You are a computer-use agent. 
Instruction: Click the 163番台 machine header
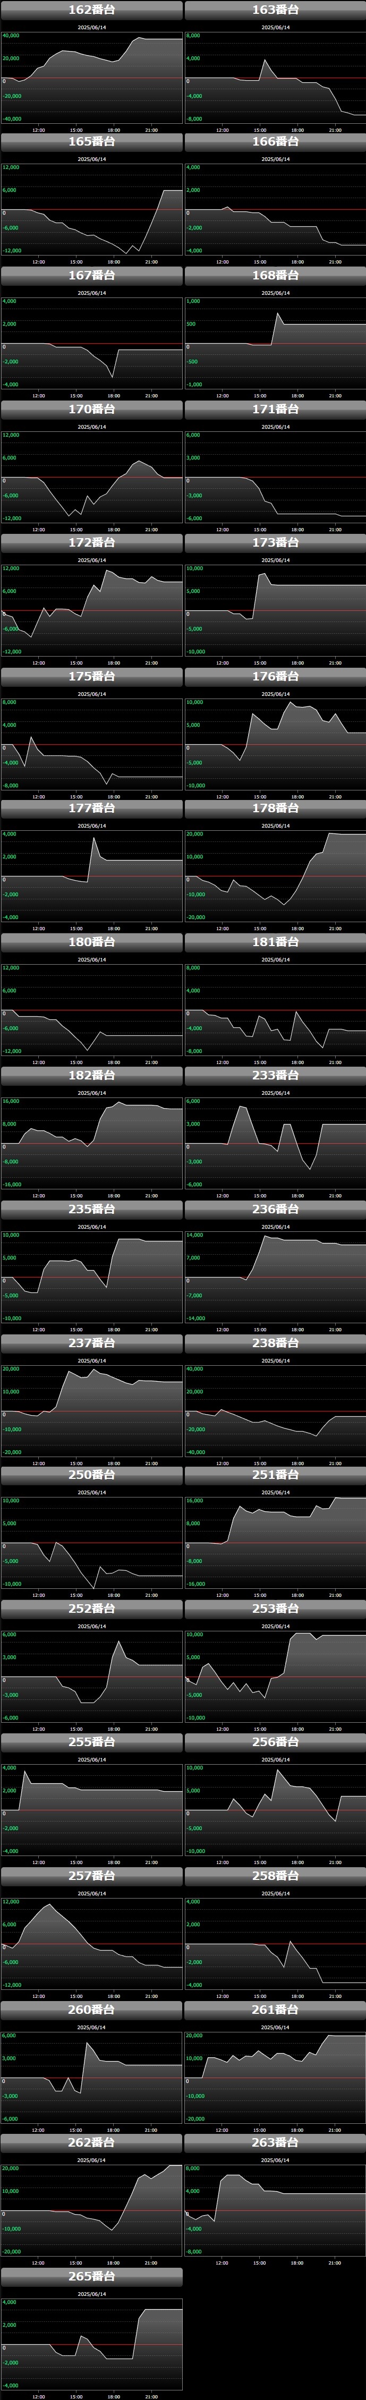coord(275,10)
